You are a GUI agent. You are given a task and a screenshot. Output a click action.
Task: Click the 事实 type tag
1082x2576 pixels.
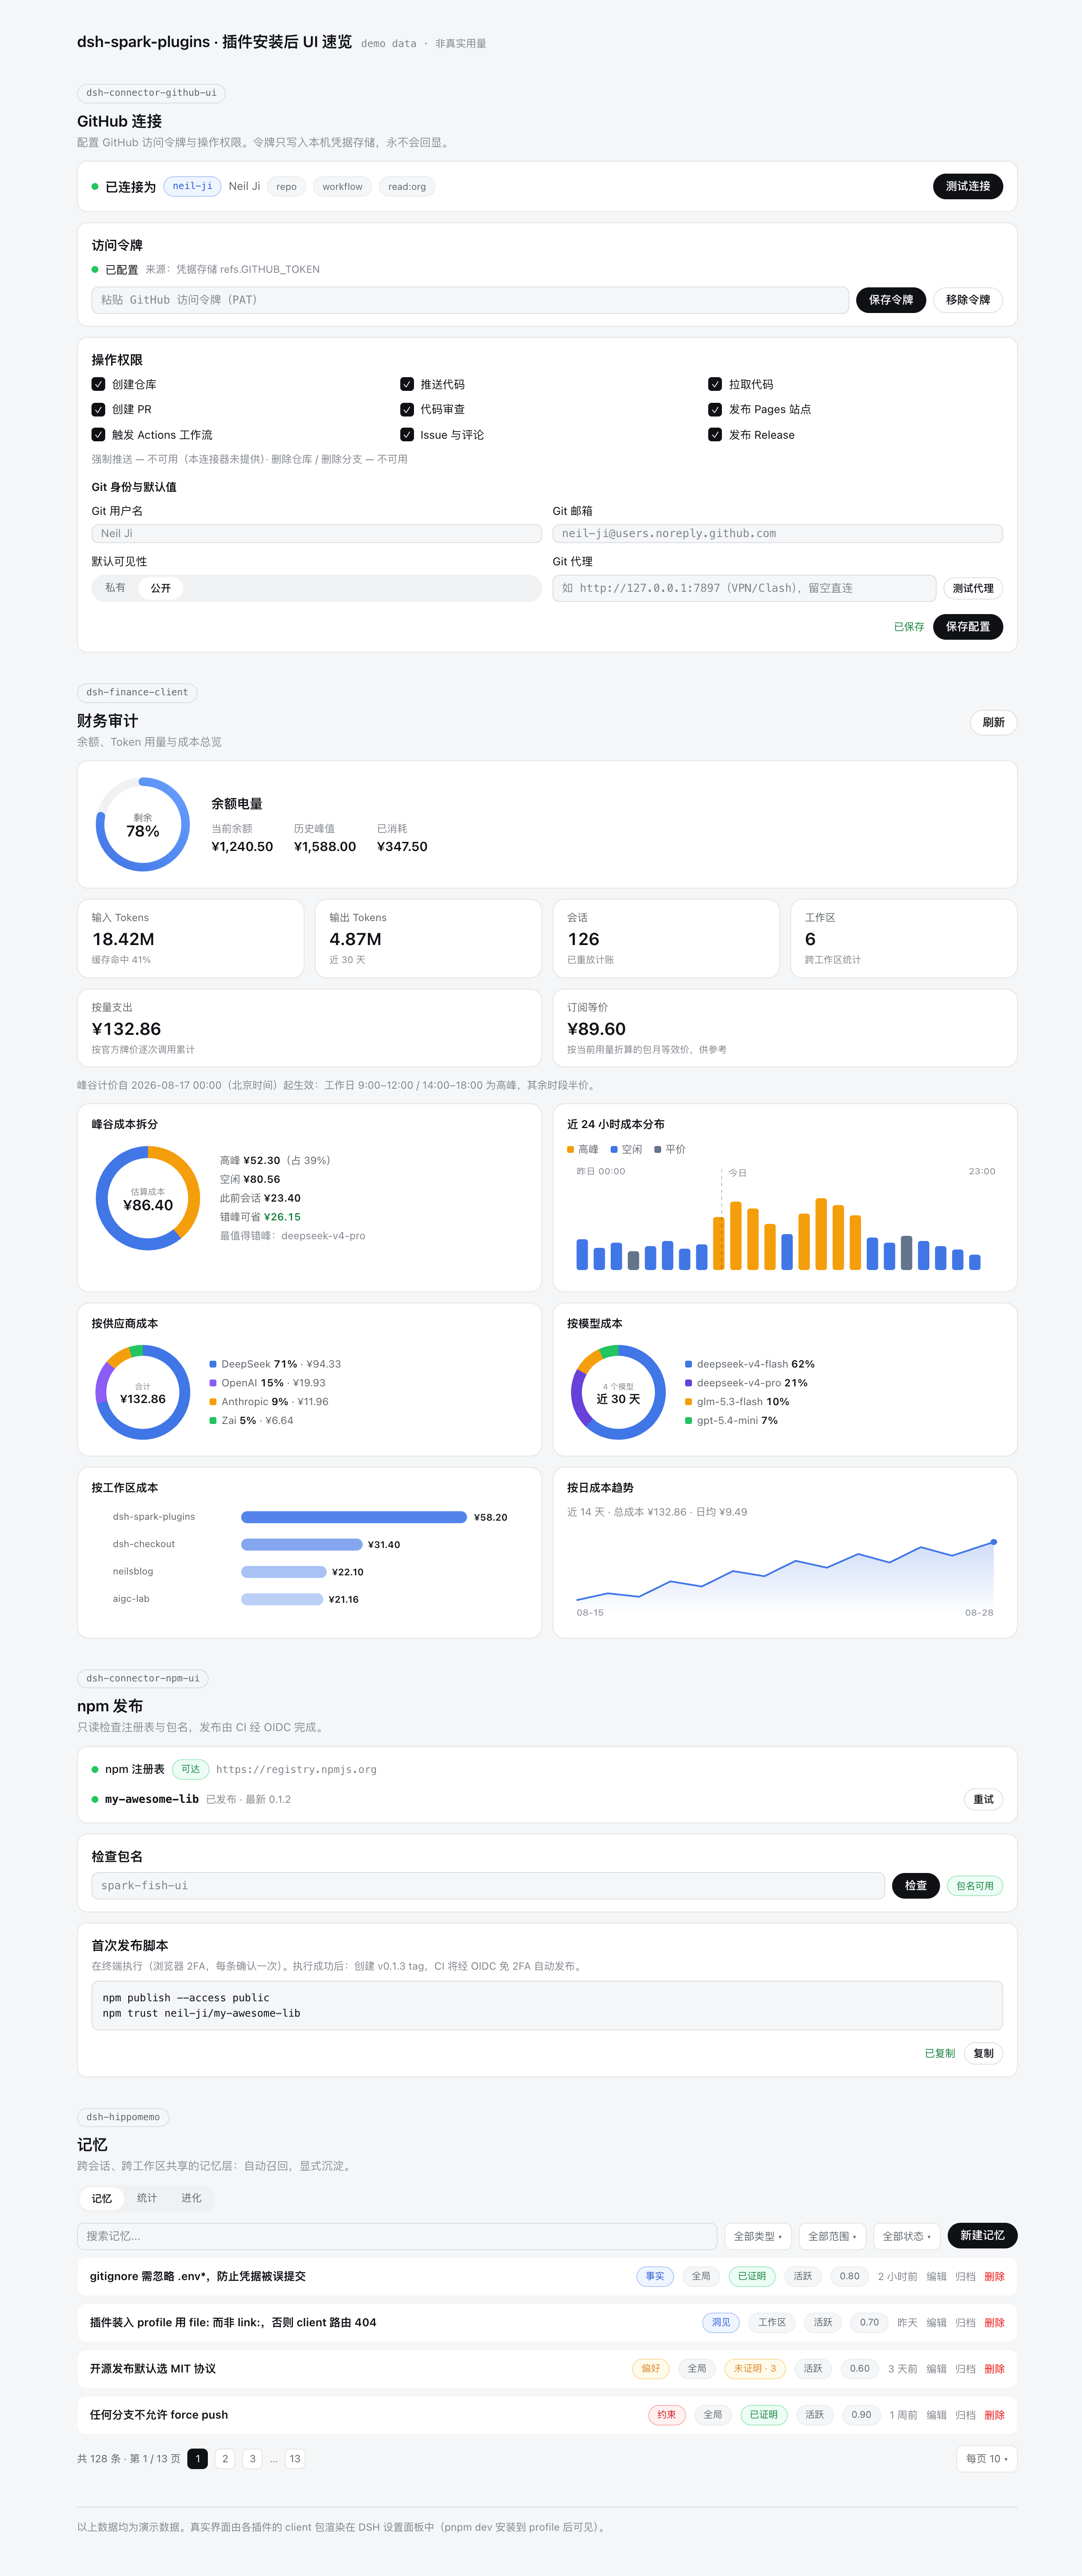(x=655, y=2277)
